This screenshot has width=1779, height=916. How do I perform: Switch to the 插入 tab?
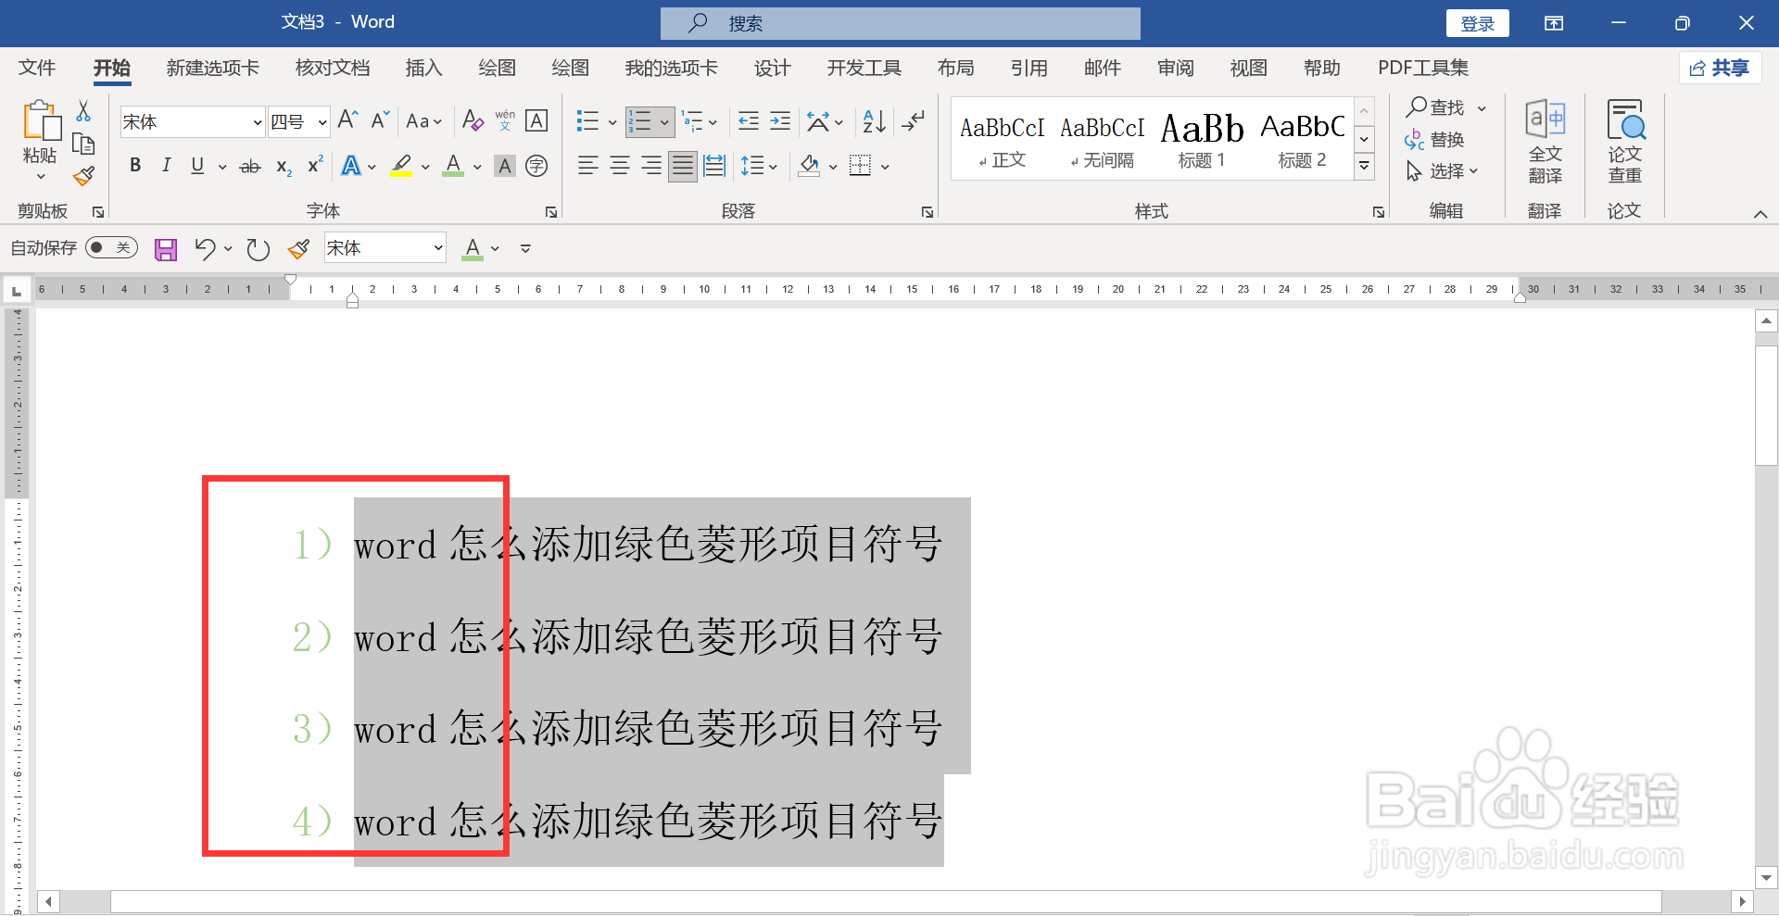[x=423, y=68]
